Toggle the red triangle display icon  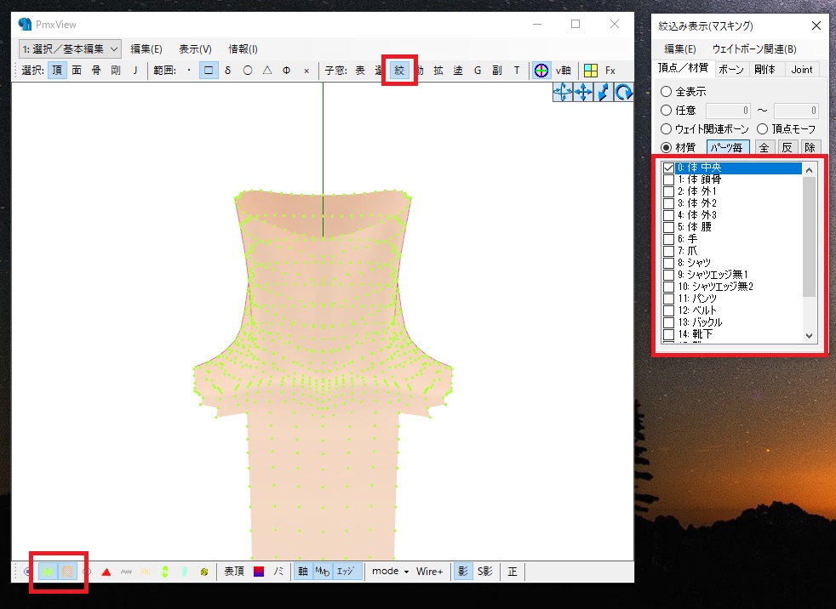pyautogui.click(x=106, y=572)
